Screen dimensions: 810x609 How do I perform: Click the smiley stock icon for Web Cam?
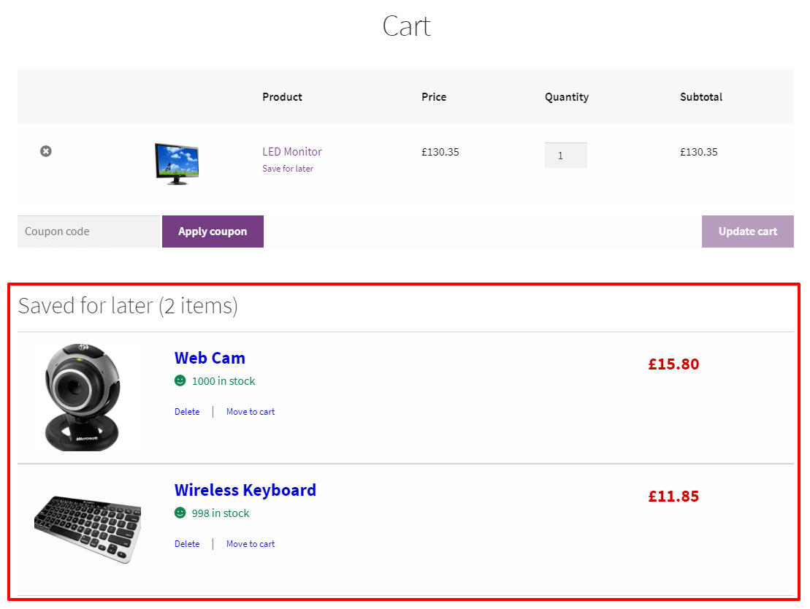180,380
